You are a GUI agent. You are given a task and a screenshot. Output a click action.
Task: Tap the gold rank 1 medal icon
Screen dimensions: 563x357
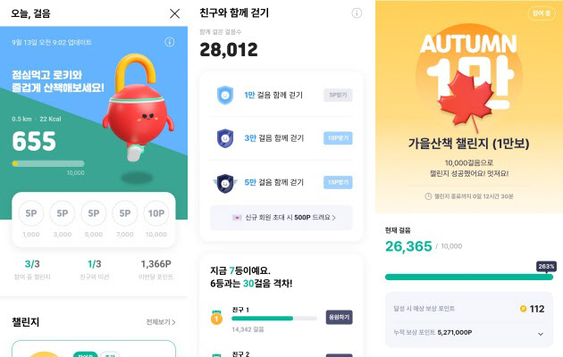click(216, 318)
